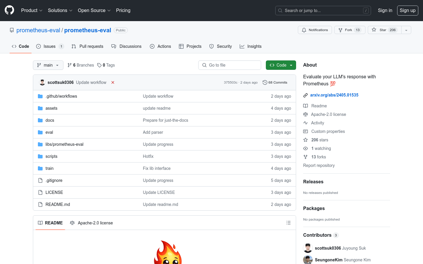View the 68 Commits history link

pos(275,82)
